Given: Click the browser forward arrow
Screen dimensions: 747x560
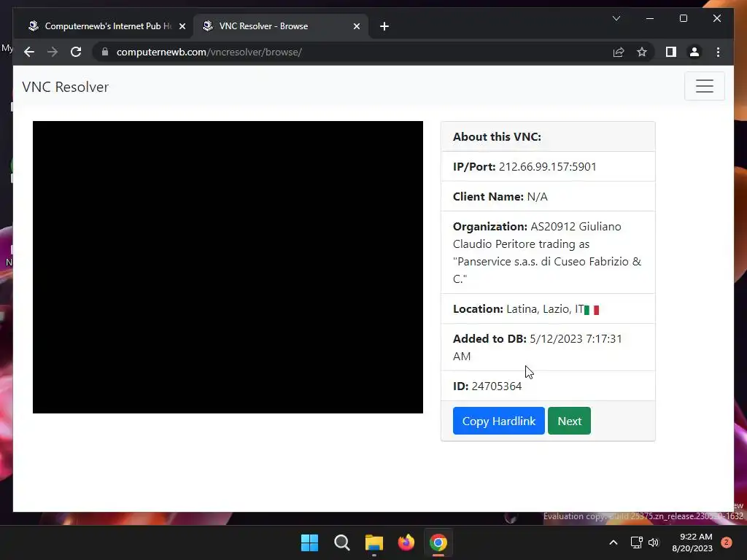Looking at the screenshot, I should pos(53,52).
